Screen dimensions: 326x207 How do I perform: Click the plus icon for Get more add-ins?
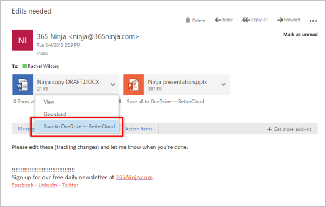[x=269, y=129]
